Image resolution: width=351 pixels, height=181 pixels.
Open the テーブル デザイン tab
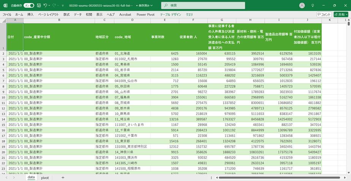(171, 14)
